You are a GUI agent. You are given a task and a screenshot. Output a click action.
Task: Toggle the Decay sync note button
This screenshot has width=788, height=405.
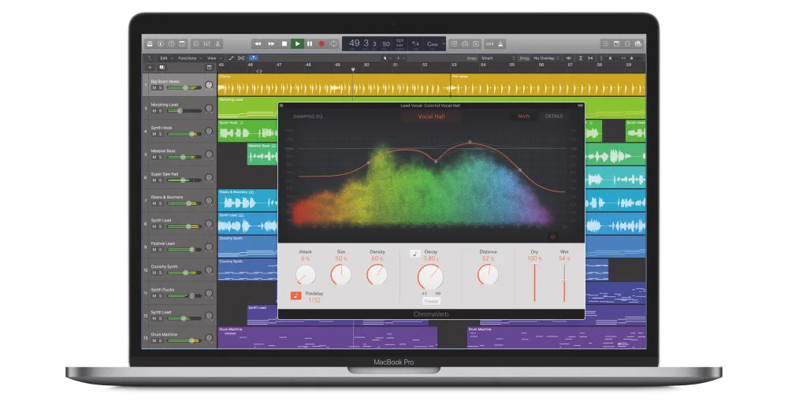click(414, 254)
